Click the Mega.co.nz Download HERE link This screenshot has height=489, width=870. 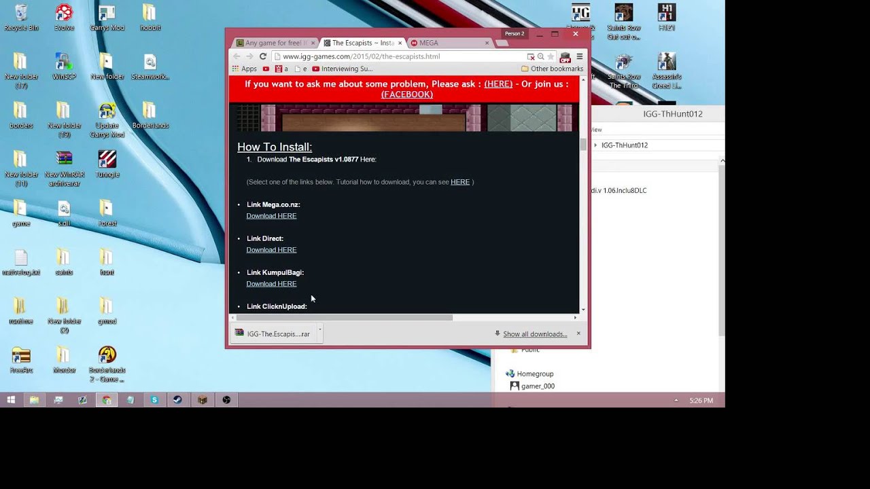tap(271, 216)
